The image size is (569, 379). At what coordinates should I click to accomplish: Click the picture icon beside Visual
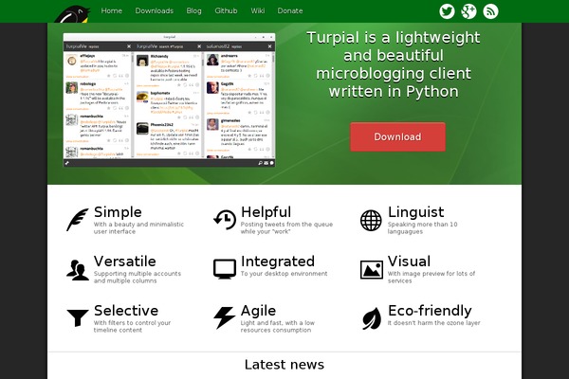pyautogui.click(x=372, y=269)
